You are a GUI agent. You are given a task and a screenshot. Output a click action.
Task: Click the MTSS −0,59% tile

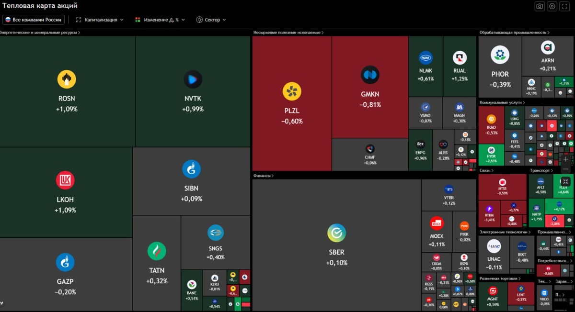[x=503, y=187]
